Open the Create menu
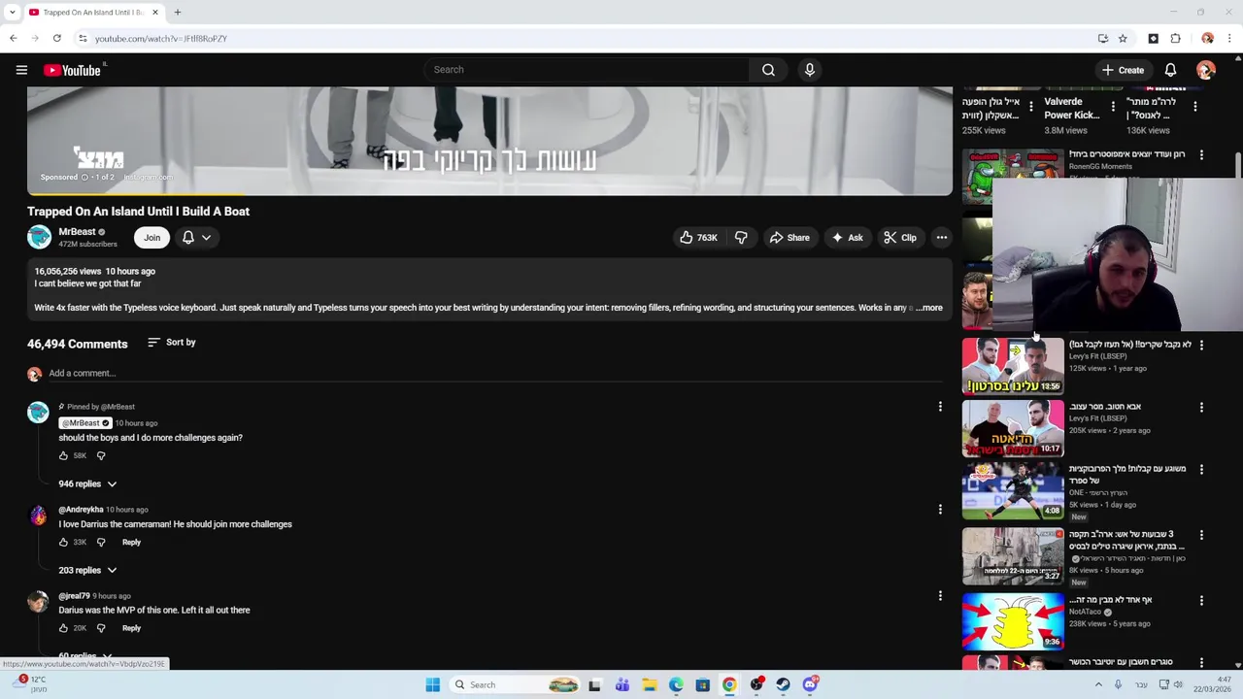1243x699 pixels. 1123,70
